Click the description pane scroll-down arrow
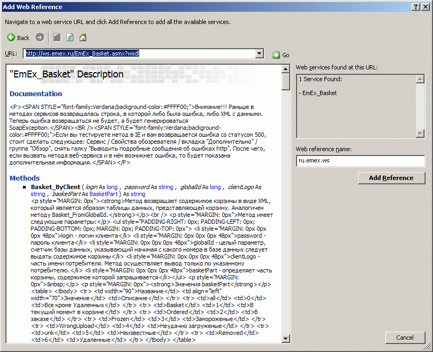 tap(285, 338)
